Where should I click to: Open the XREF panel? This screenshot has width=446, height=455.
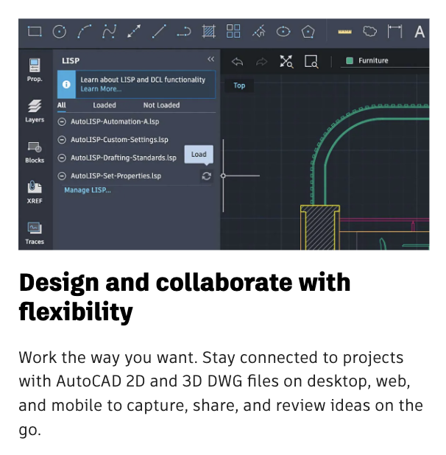tap(35, 191)
